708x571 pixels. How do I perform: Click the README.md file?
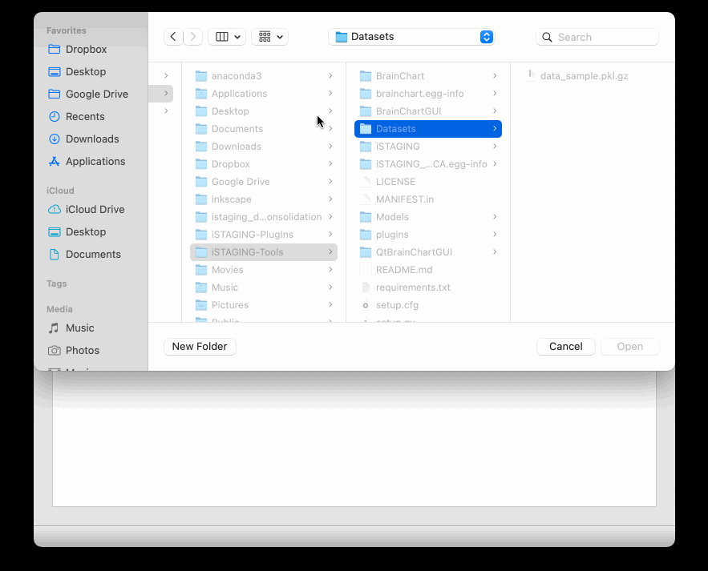428,270
